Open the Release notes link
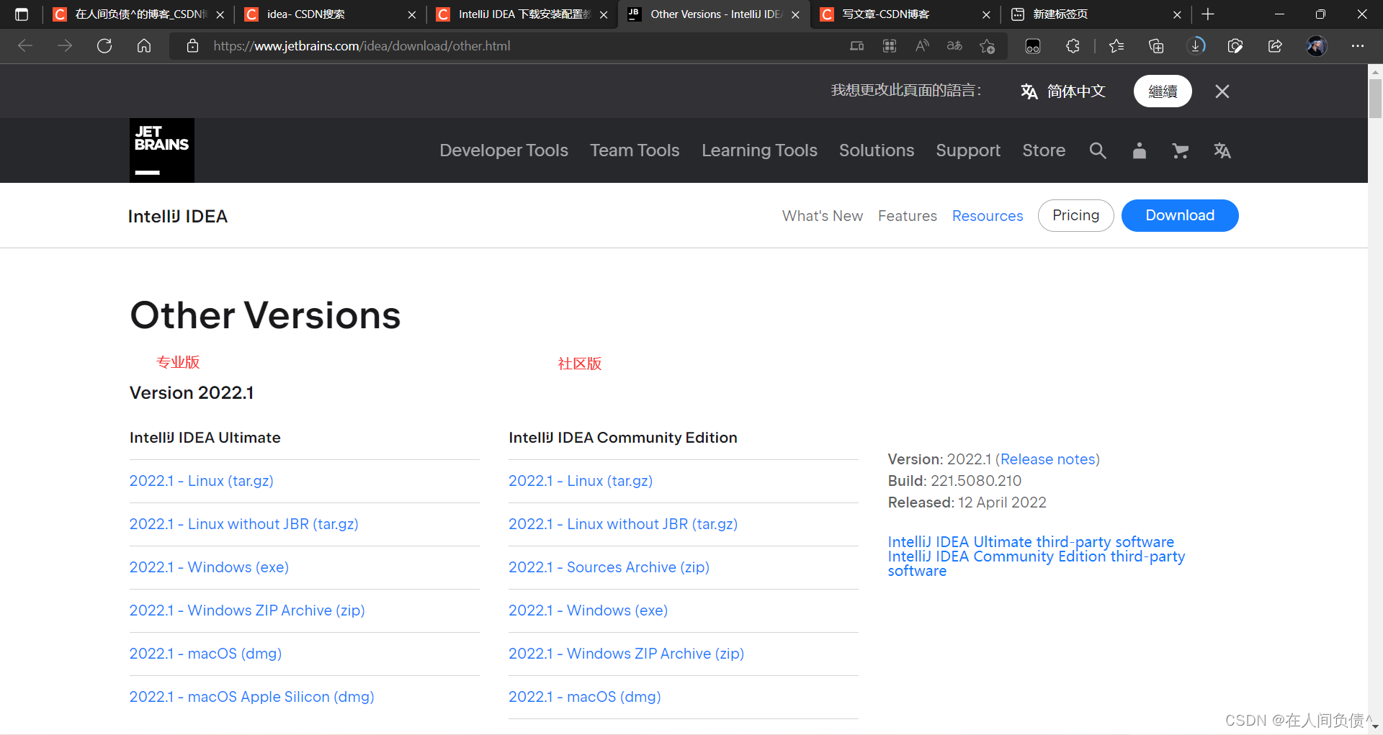 (1047, 459)
